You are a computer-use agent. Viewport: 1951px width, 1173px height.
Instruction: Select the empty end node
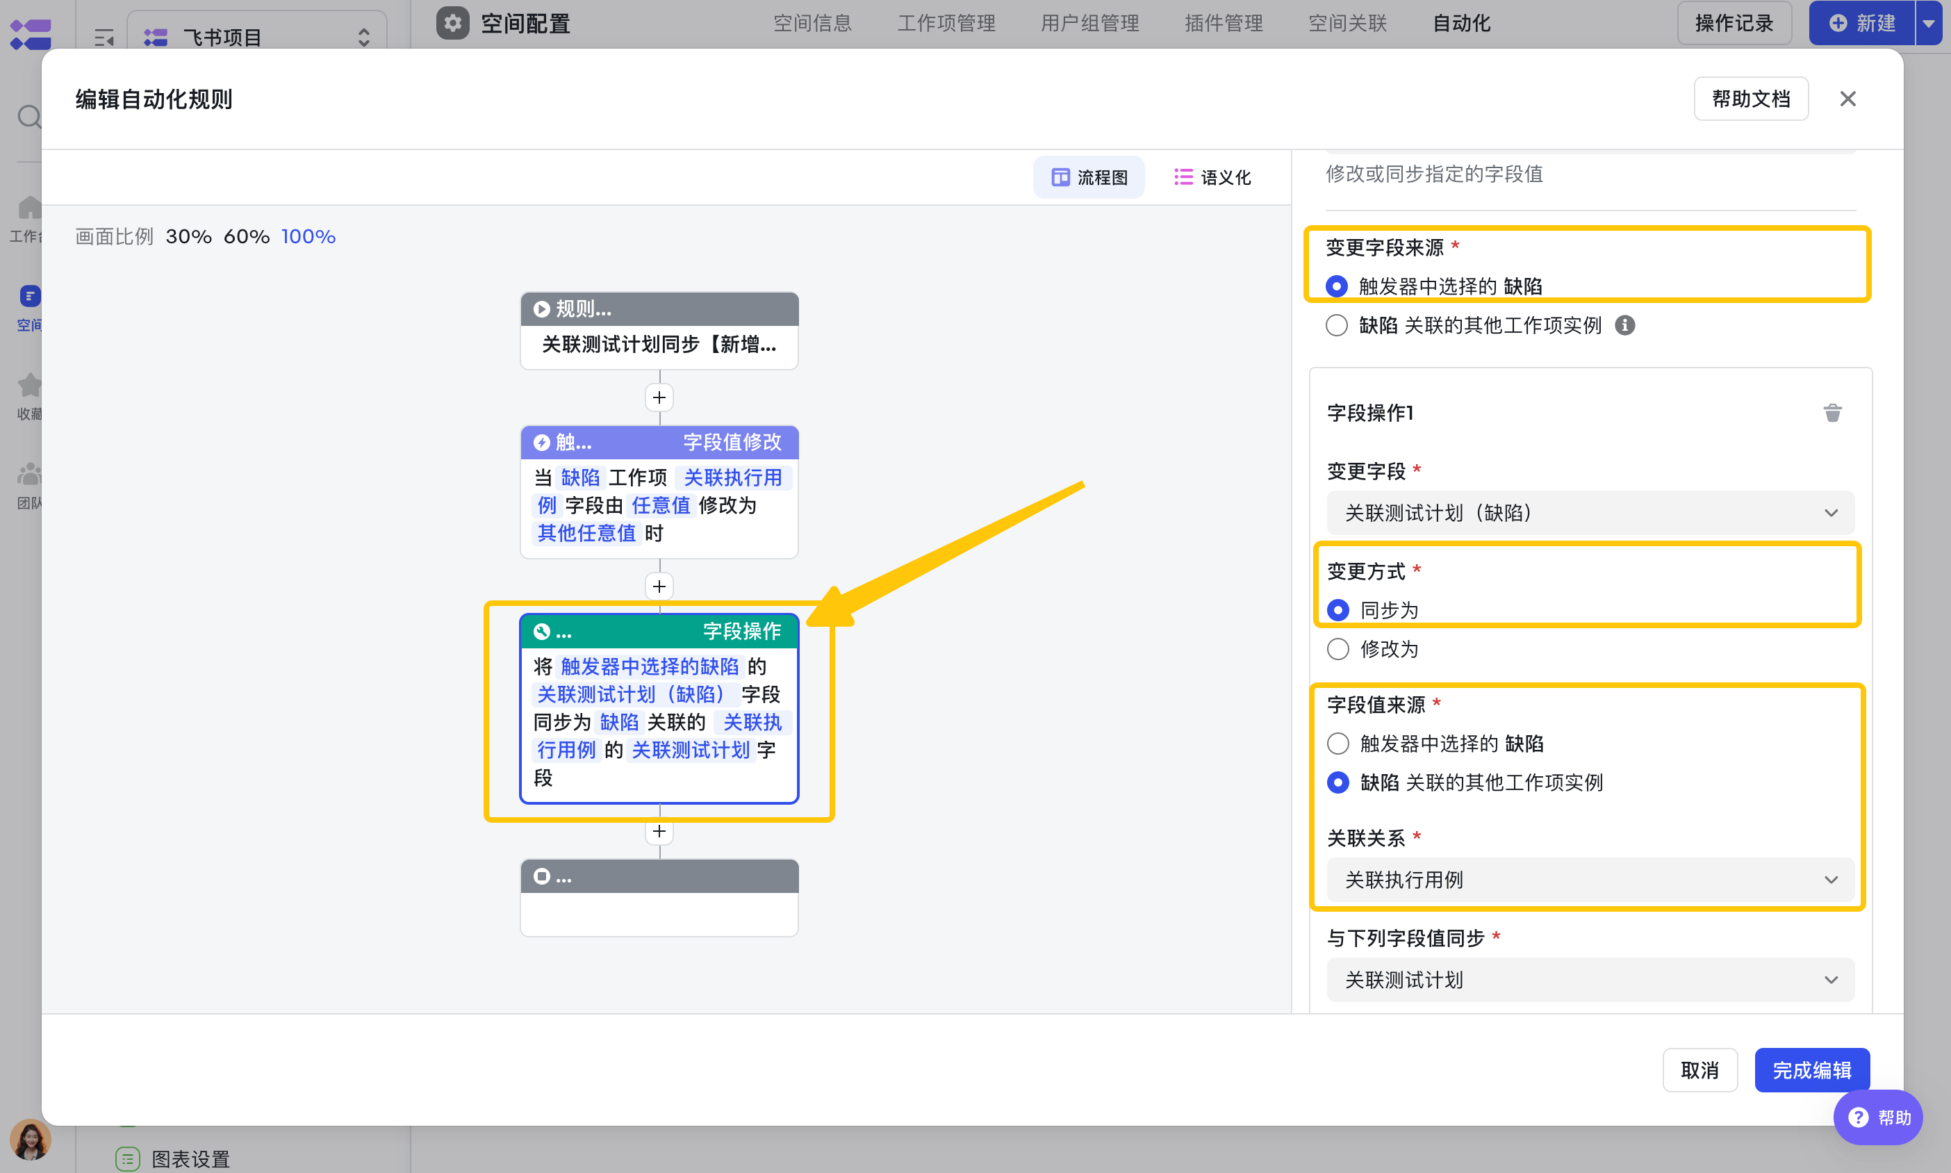coord(659,898)
